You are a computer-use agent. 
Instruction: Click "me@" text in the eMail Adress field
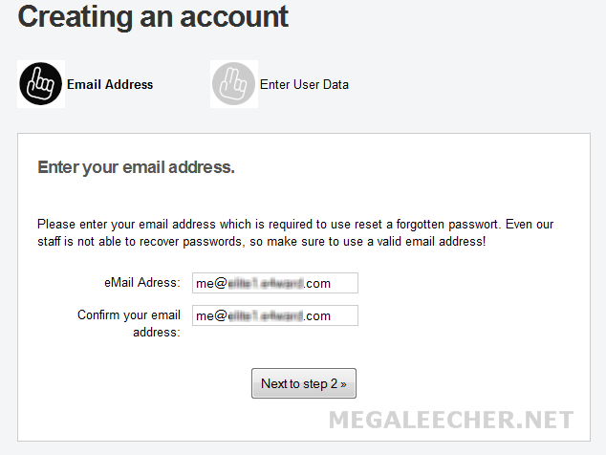coord(211,283)
